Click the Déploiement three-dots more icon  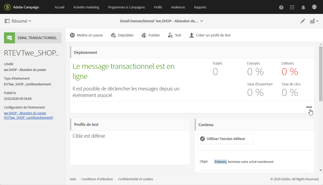tap(309, 107)
